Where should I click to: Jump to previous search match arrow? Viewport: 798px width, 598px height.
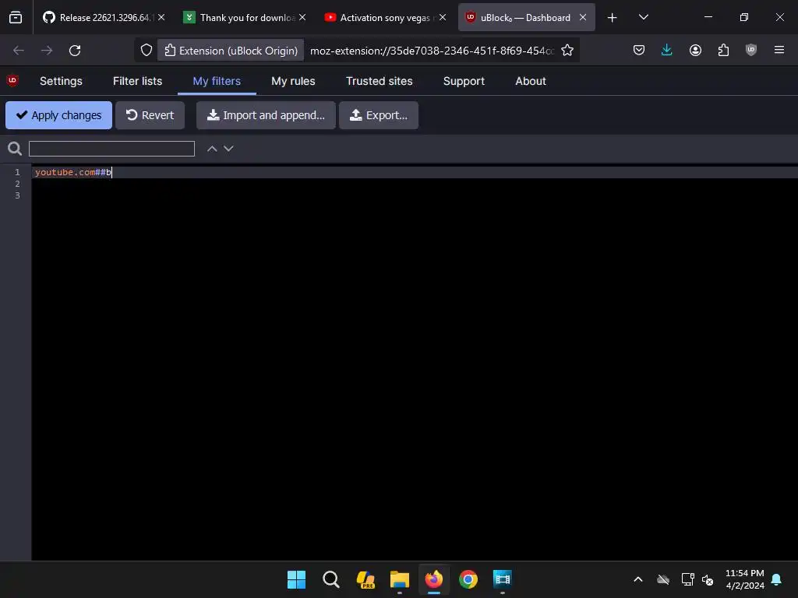coord(212,149)
